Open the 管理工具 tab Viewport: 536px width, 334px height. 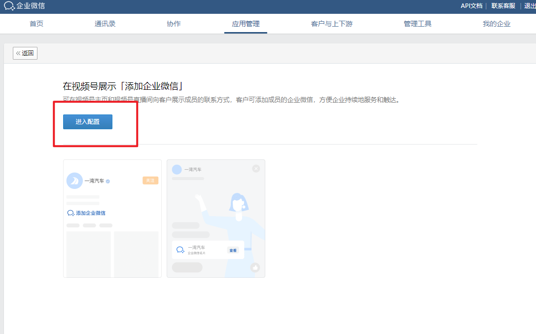(x=417, y=24)
